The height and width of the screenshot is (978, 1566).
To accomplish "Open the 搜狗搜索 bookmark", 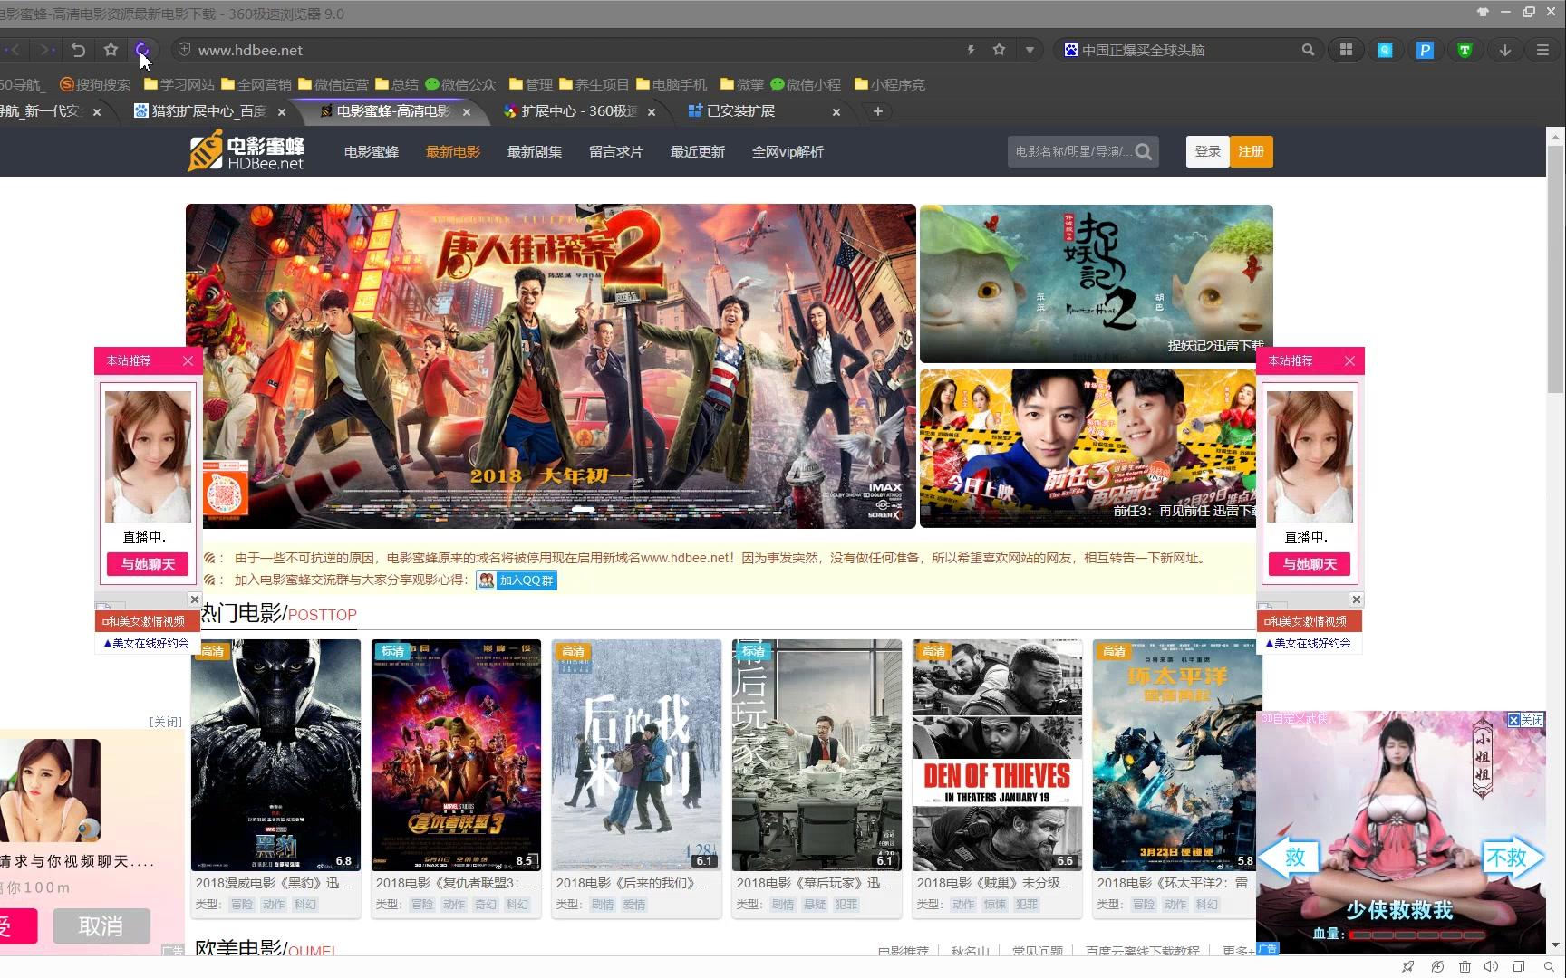I will 95,84.
